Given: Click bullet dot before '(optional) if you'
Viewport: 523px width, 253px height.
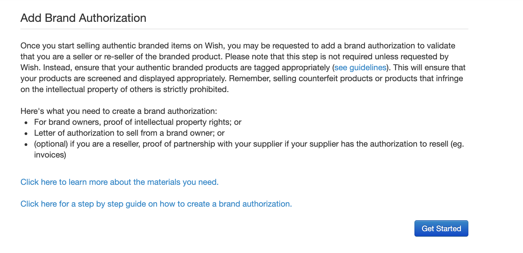Looking at the screenshot, I should point(26,144).
